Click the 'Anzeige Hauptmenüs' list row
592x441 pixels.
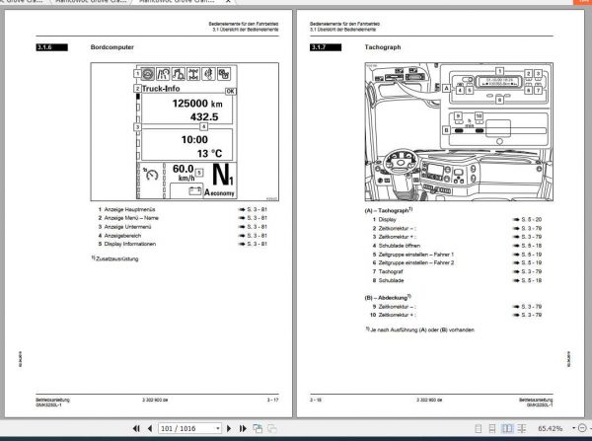click(183, 209)
